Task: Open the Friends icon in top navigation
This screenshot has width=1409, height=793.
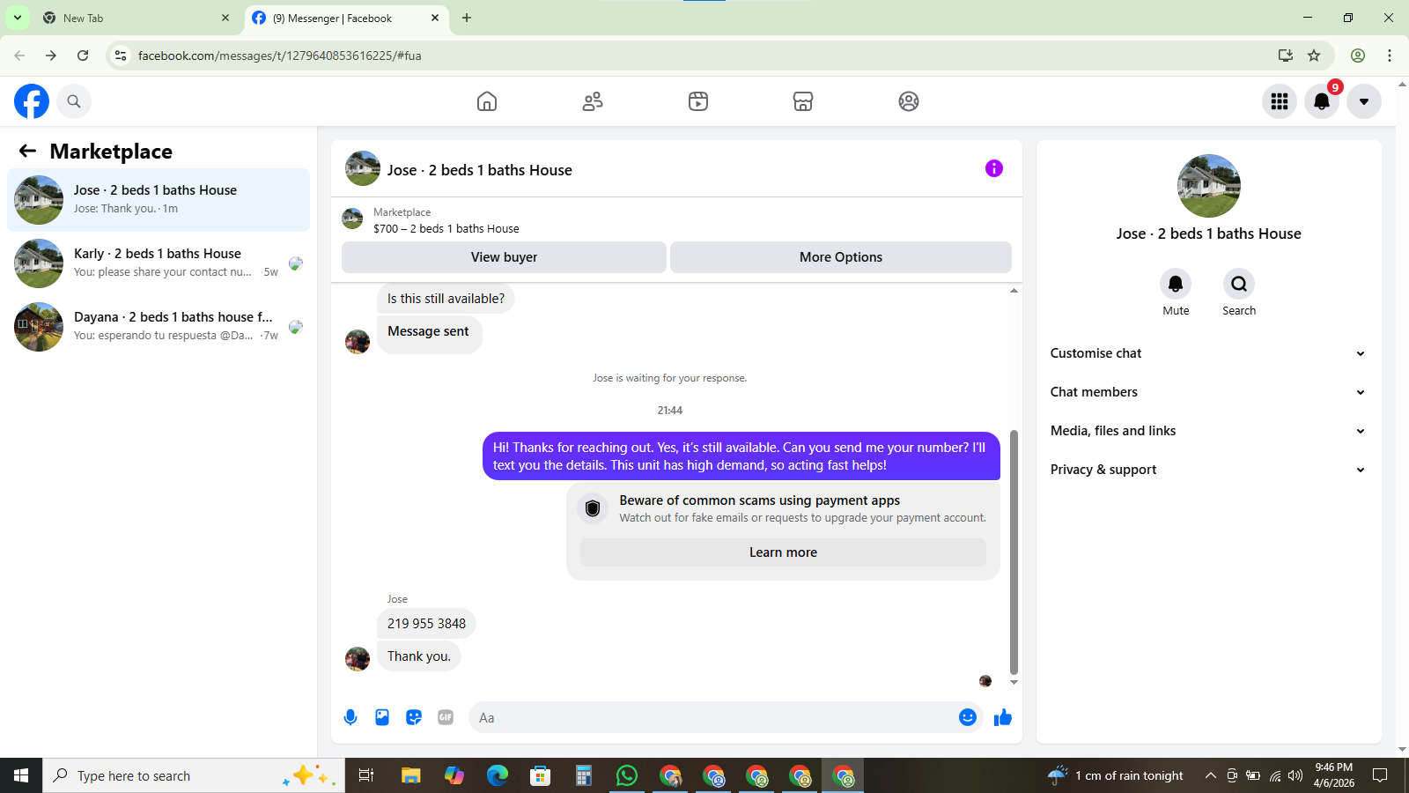Action: [593, 101]
